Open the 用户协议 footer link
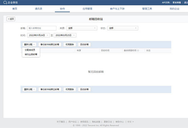Screen dimensions: 188x128 click(72, 122)
